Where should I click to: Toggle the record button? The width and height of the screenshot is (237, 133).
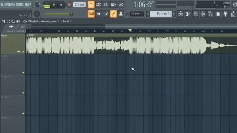pos(69,5)
